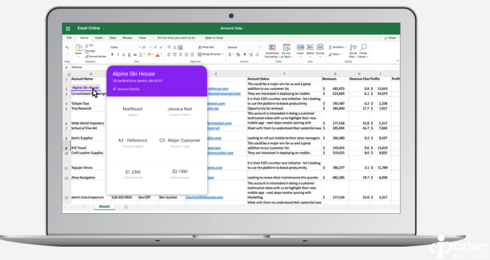490x260 pixels.
Task: Click the bottom align icon
Action: coord(180,47)
